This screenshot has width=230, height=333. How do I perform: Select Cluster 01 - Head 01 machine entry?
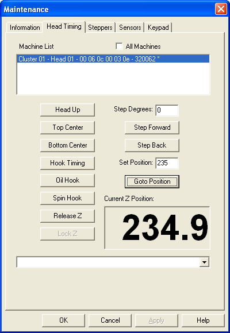click(x=113, y=59)
